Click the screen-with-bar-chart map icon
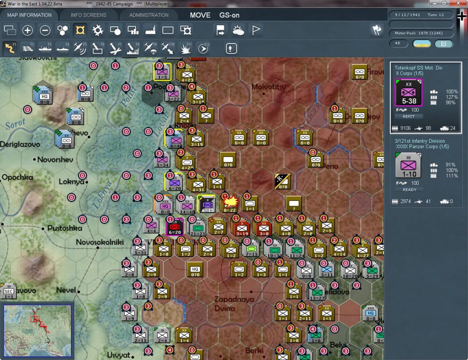 click(x=133, y=30)
